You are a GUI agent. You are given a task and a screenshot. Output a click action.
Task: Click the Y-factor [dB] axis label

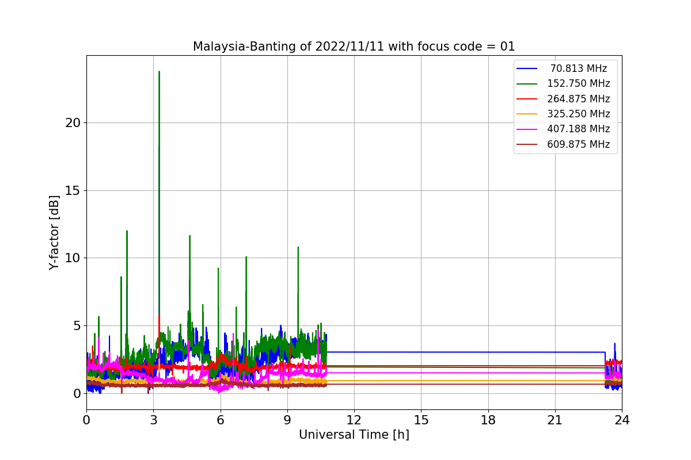pyautogui.click(x=54, y=232)
